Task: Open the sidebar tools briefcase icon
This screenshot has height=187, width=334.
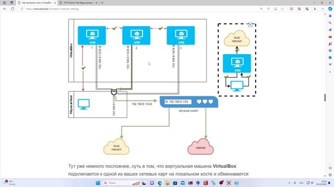Action: click(x=330, y=37)
